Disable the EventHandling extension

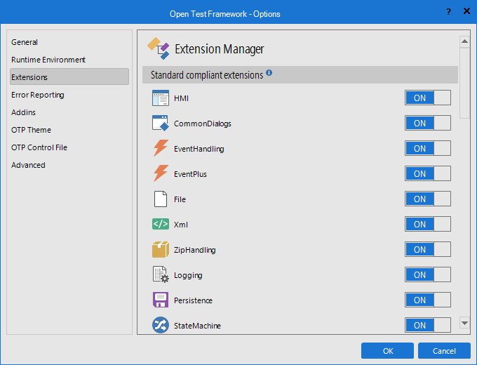coord(428,148)
